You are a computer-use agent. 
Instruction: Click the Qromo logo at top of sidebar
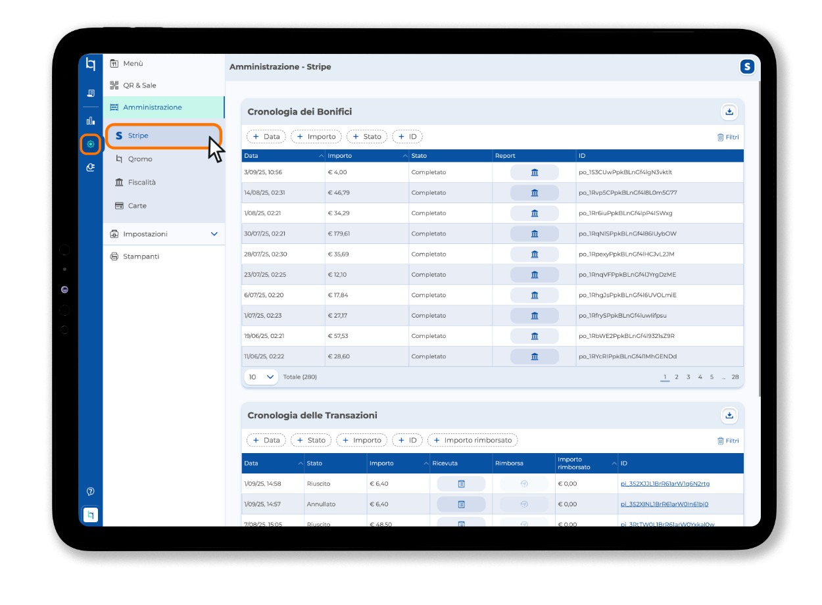pos(91,64)
